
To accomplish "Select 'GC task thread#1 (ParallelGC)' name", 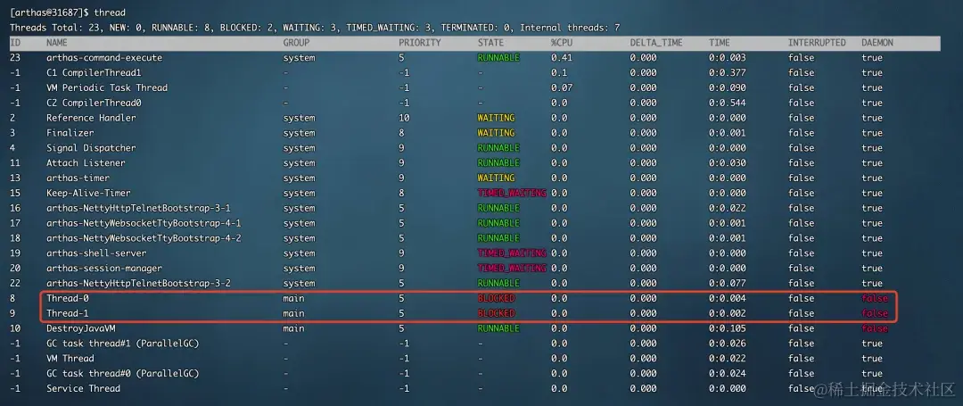I will 123,344.
